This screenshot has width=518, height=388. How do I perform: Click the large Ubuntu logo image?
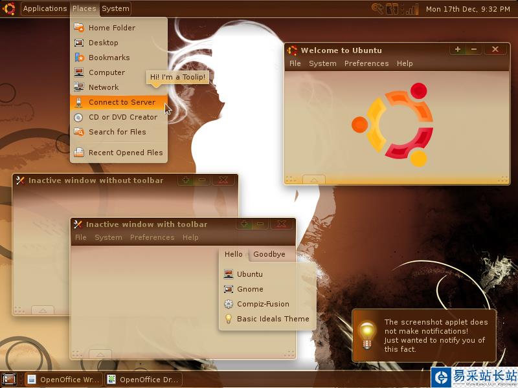(392, 125)
